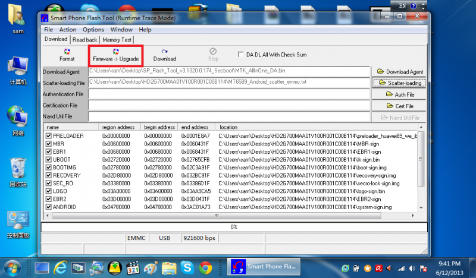Open the Help menu

coord(145,30)
